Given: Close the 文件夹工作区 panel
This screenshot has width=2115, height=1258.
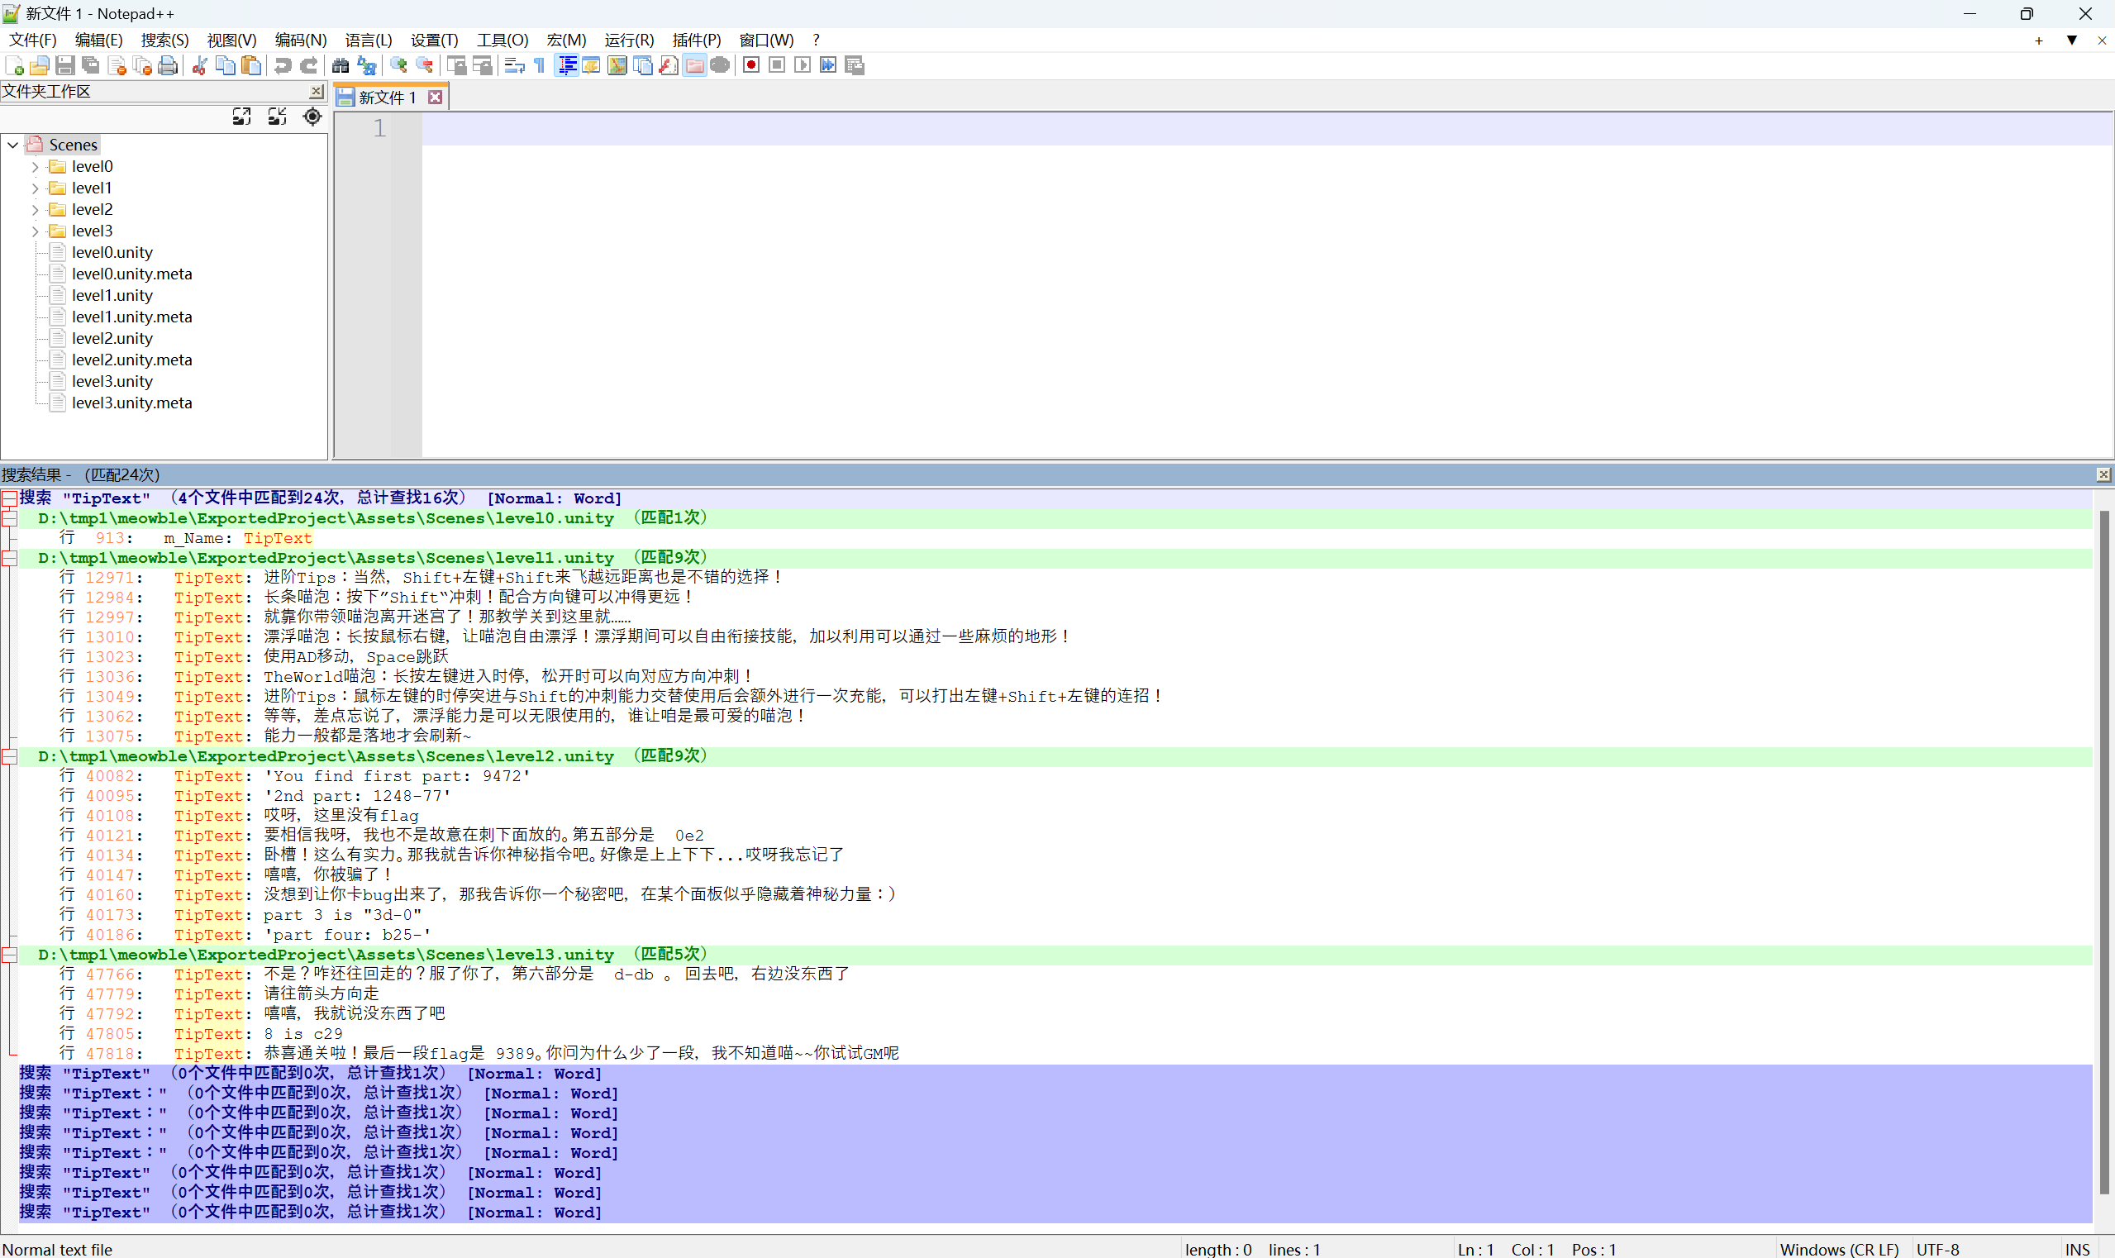Looking at the screenshot, I should 317,92.
